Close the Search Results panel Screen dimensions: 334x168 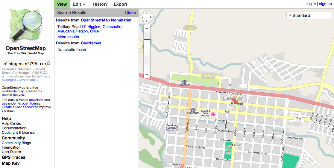[130, 13]
